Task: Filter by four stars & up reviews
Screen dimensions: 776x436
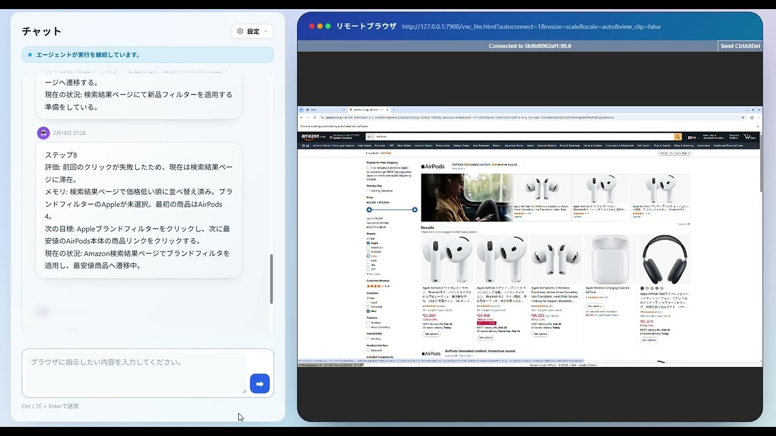Action: point(378,286)
